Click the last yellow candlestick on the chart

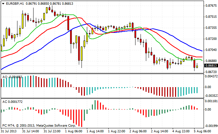coord(197,67)
